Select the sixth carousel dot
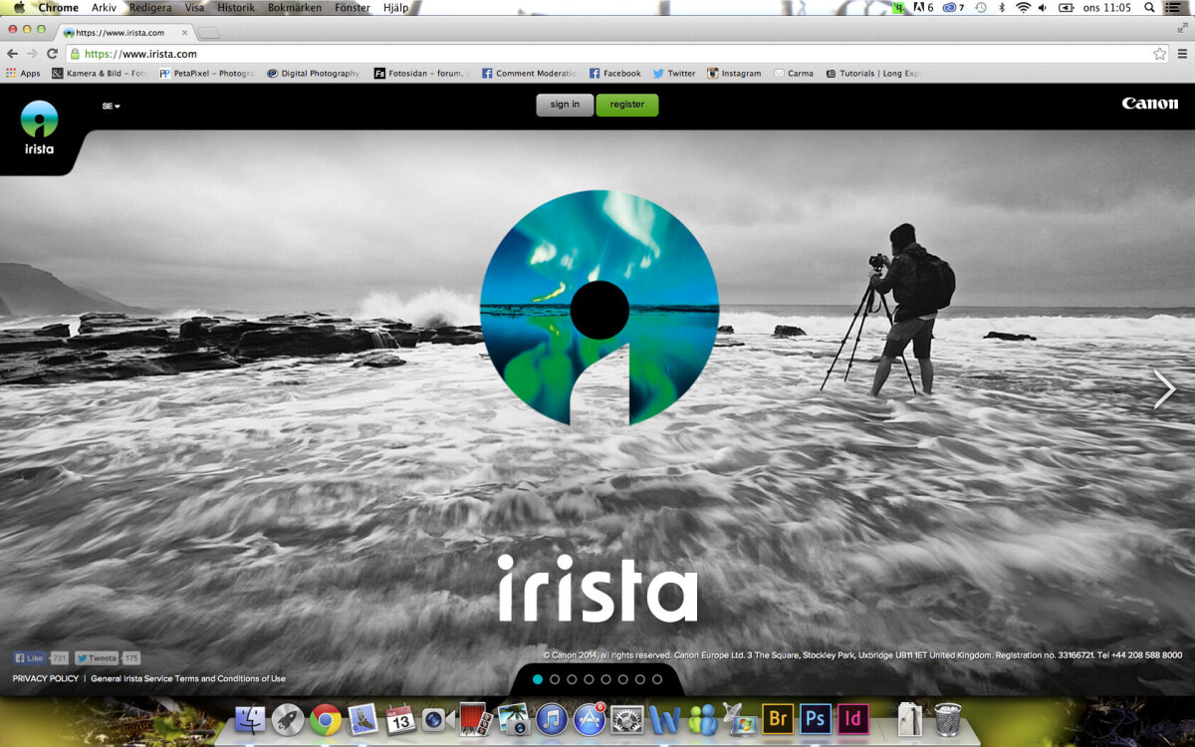The image size is (1195, 747). click(622, 679)
